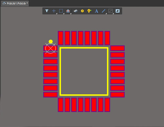164x127 pixels.
Task: Select the yellow pin-1 marker dot
Action: click(x=51, y=41)
